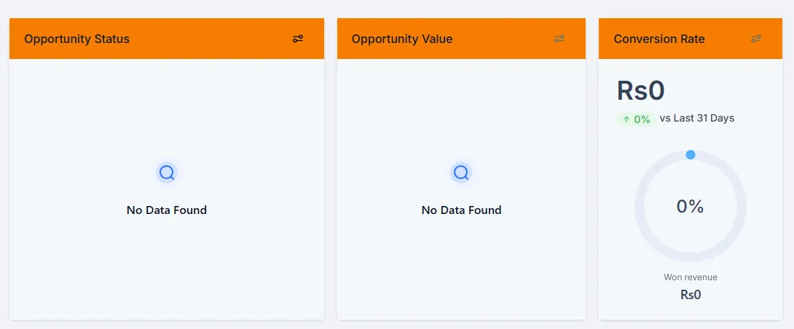Screen dimensions: 794x329
Task: Click magnifier icon in Opportunity Value card
Action: click(461, 173)
